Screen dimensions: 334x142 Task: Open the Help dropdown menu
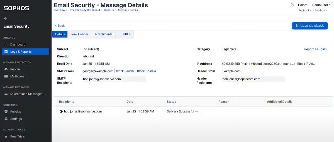(x=302, y=5)
